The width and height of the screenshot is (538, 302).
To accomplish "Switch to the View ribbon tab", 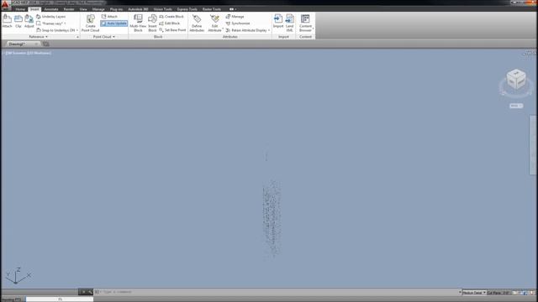I will (83, 9).
